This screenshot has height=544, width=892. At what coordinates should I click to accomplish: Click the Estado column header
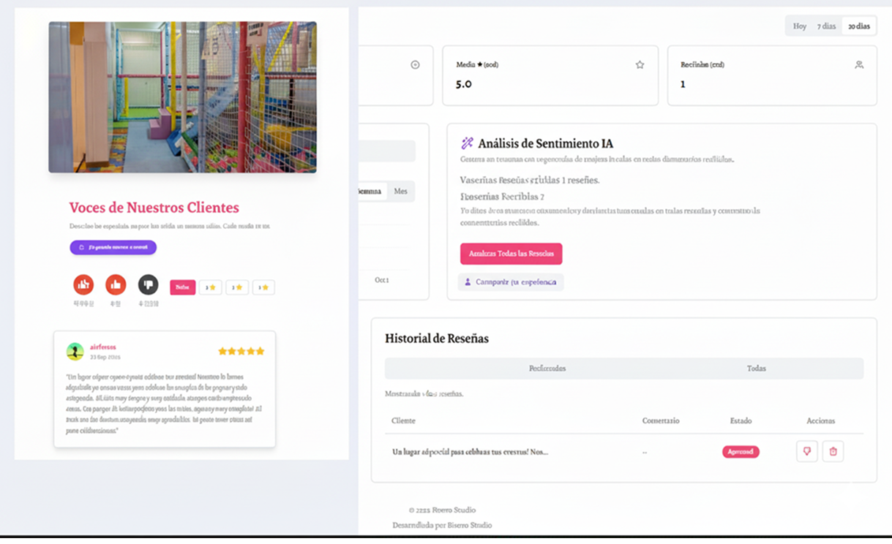(x=741, y=421)
